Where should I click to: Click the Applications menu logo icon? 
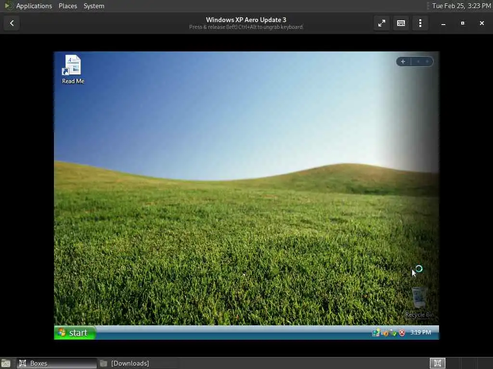pyautogui.click(x=9, y=6)
